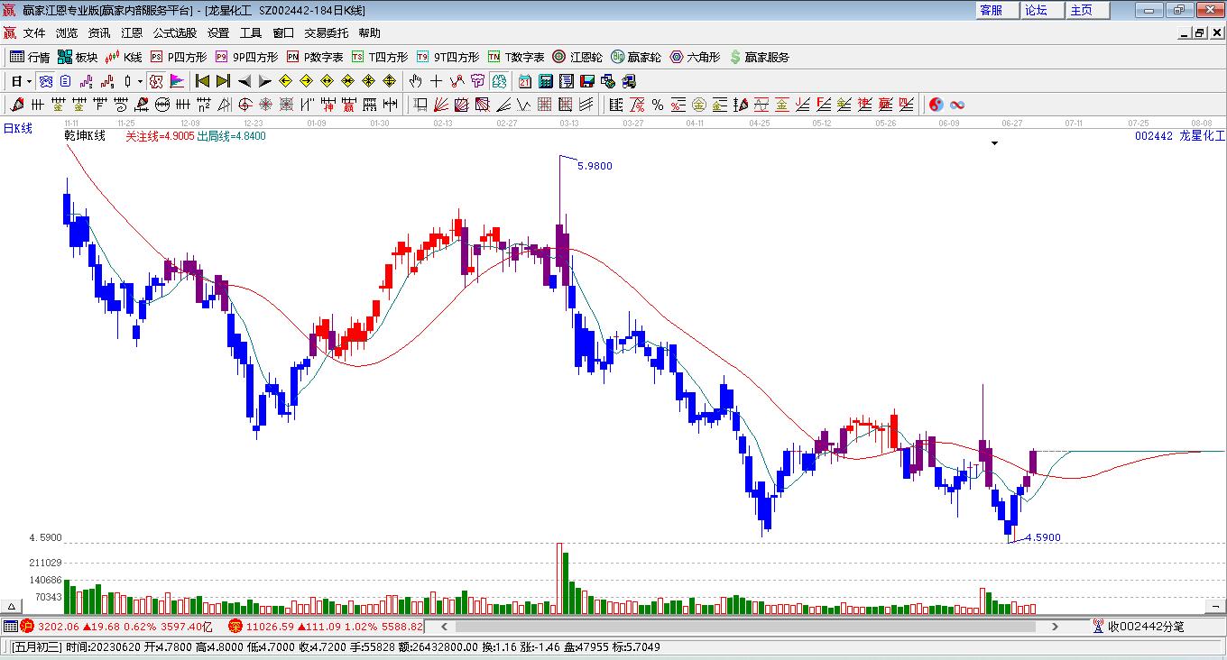Click the 深 Shenzhen index badge
Viewport: 1227px width, 660px height.
click(235, 626)
